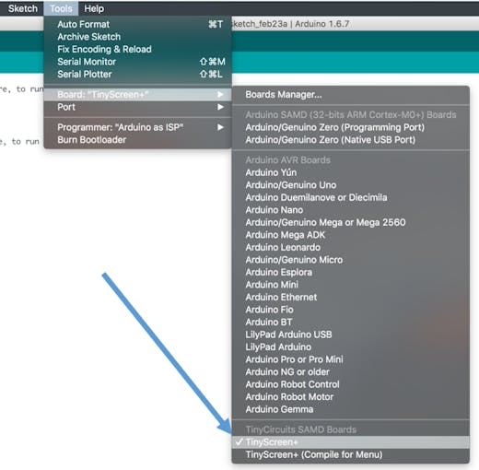Run Auto Format

pos(138,24)
